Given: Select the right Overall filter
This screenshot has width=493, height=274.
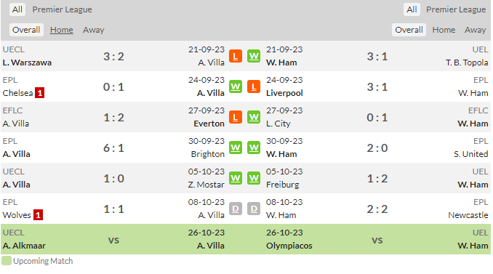Looking at the screenshot, I should 409,30.
